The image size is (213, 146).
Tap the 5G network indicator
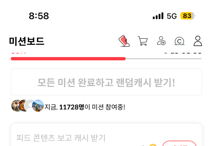(x=172, y=16)
